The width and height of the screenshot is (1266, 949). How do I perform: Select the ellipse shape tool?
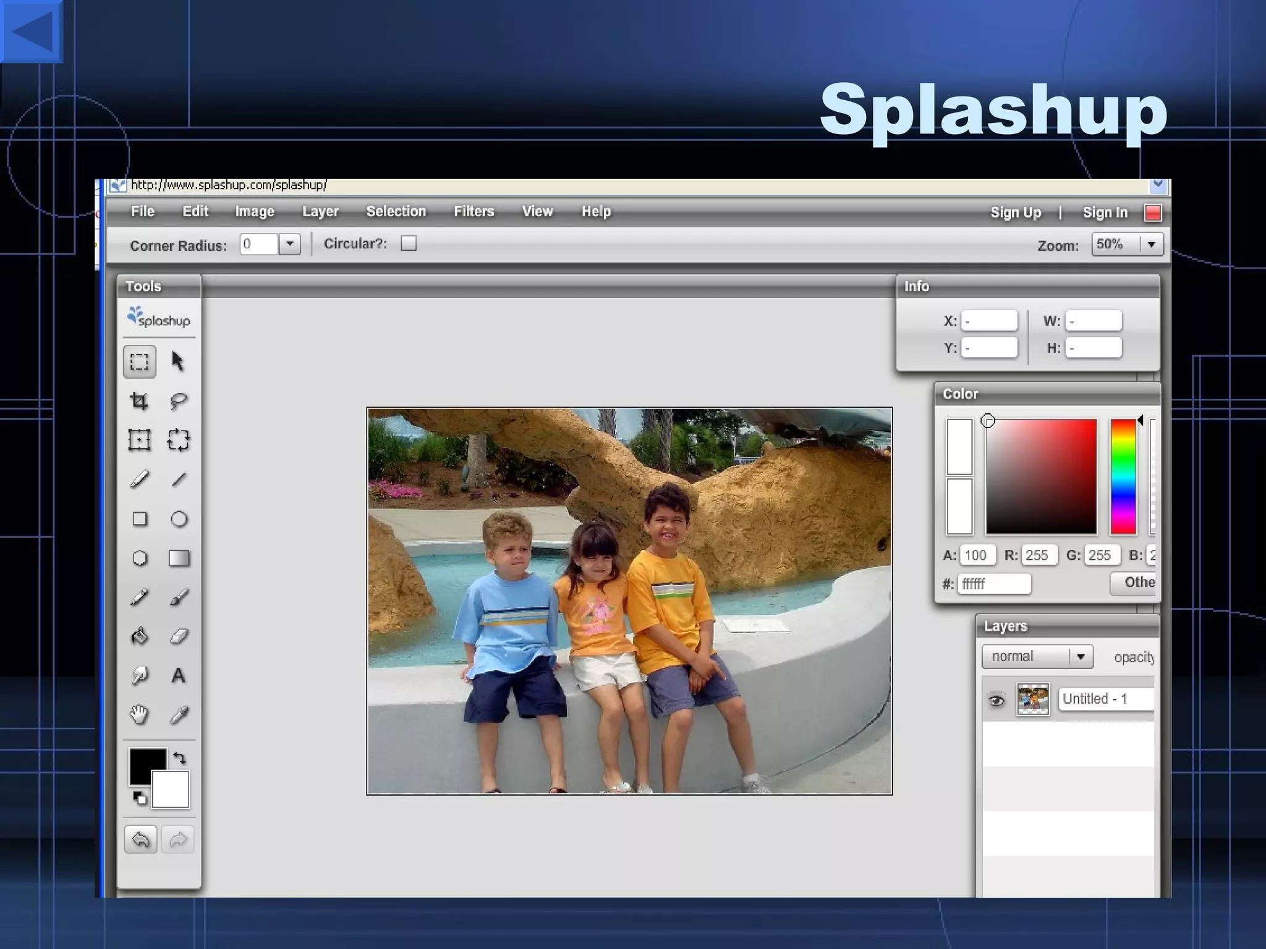pyautogui.click(x=179, y=519)
